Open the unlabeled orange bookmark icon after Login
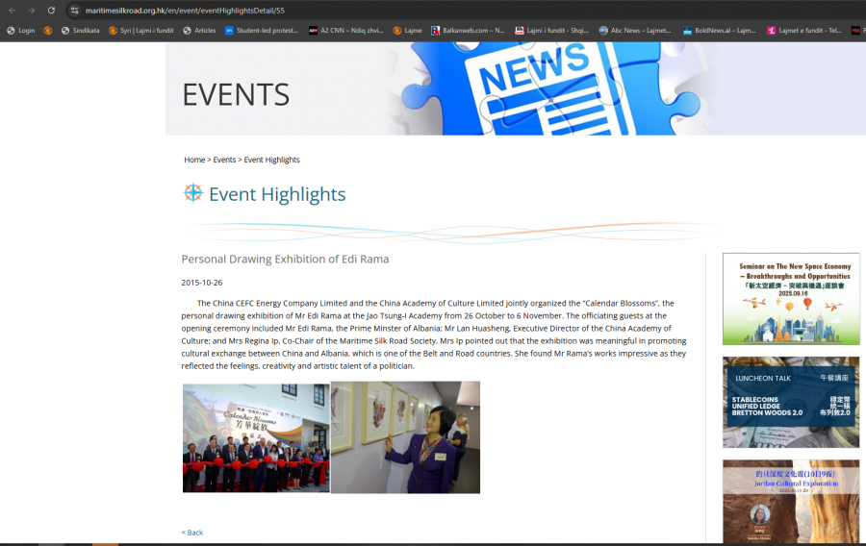Image resolution: width=866 pixels, height=546 pixels. click(48, 31)
